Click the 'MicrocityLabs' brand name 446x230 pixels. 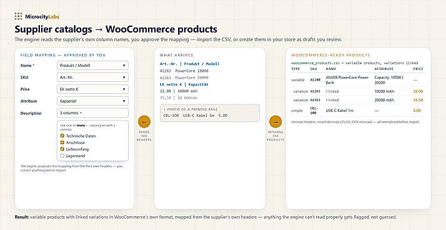pos(42,17)
